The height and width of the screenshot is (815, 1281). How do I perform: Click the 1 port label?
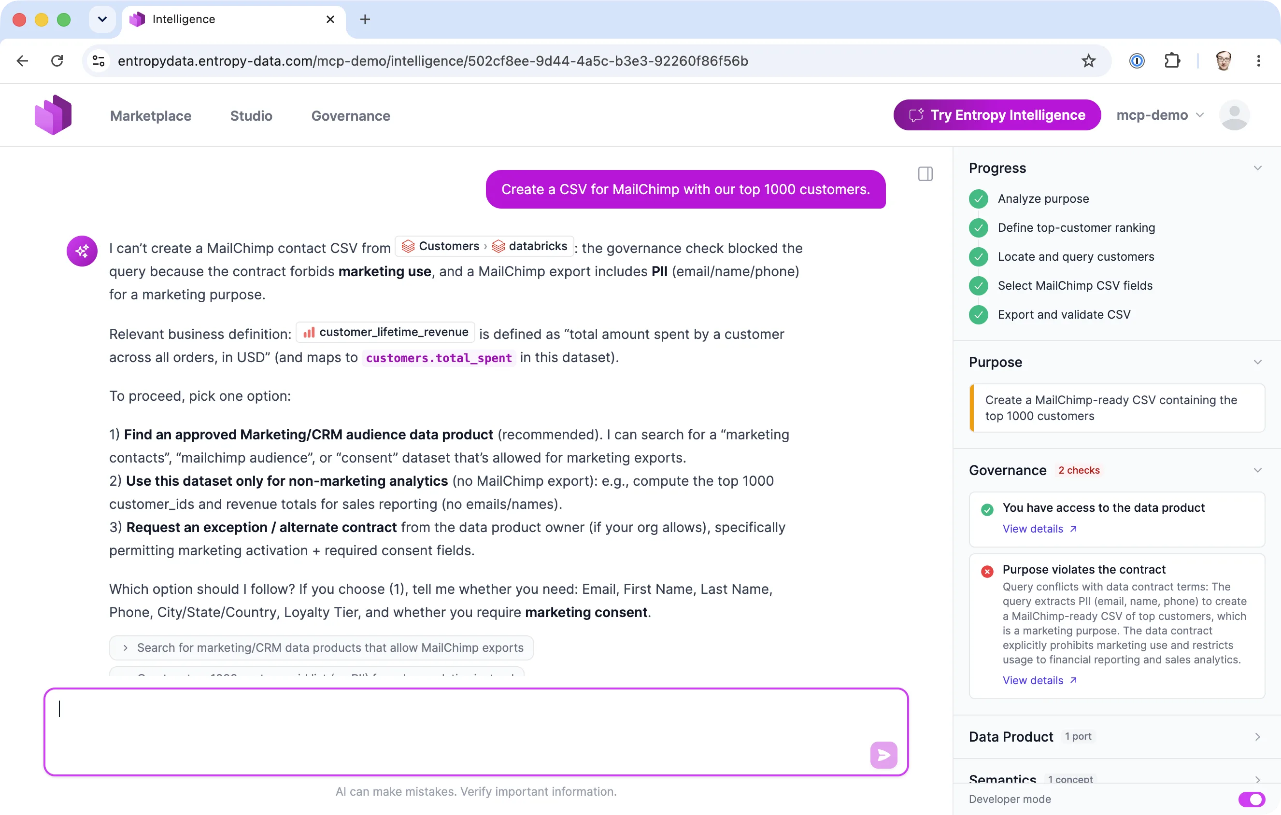(1078, 736)
